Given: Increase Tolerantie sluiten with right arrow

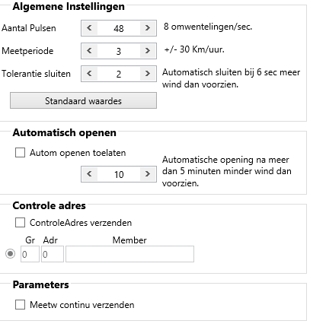Looking at the screenshot, I should pos(148,74).
